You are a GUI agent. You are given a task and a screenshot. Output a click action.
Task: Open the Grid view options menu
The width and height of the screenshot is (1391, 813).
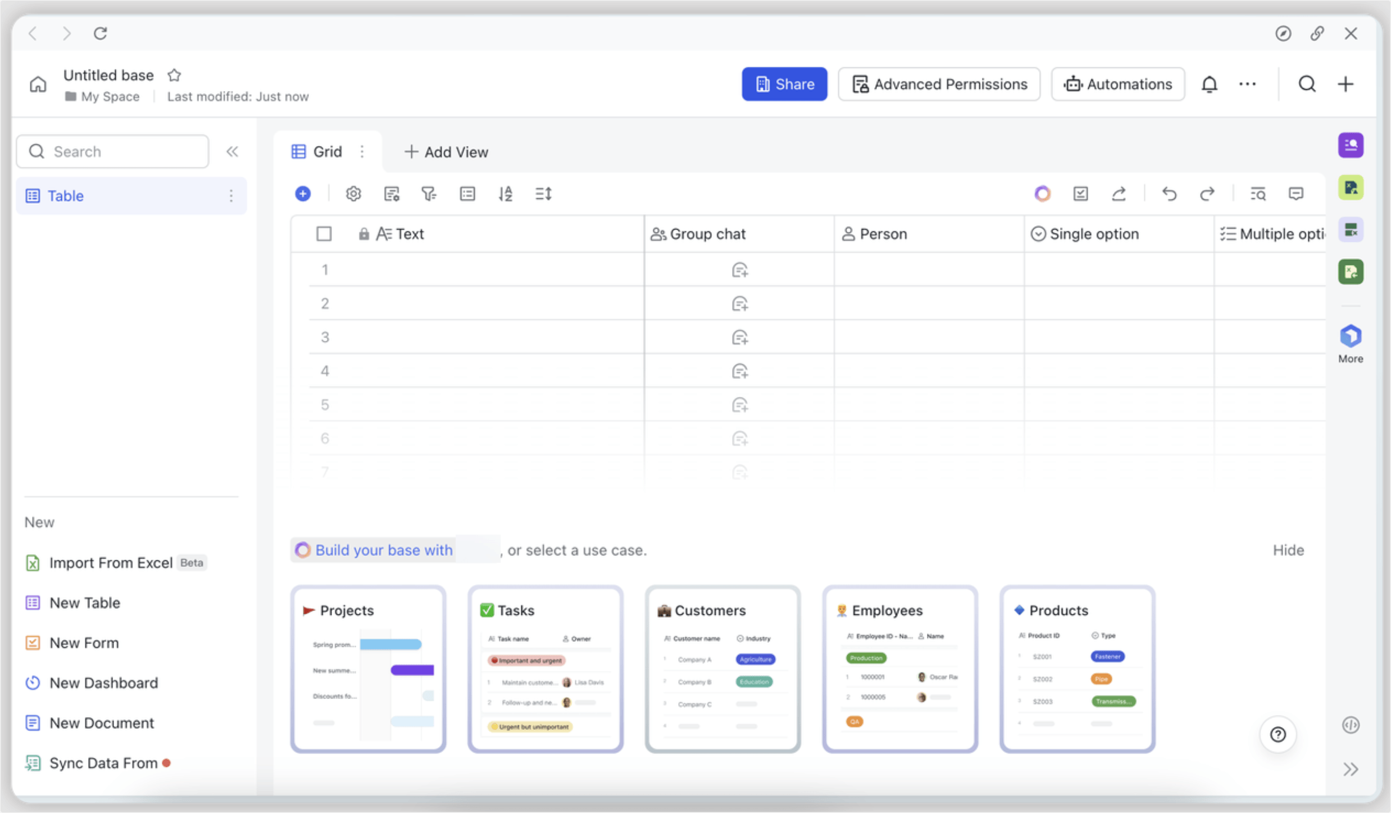[x=362, y=152]
